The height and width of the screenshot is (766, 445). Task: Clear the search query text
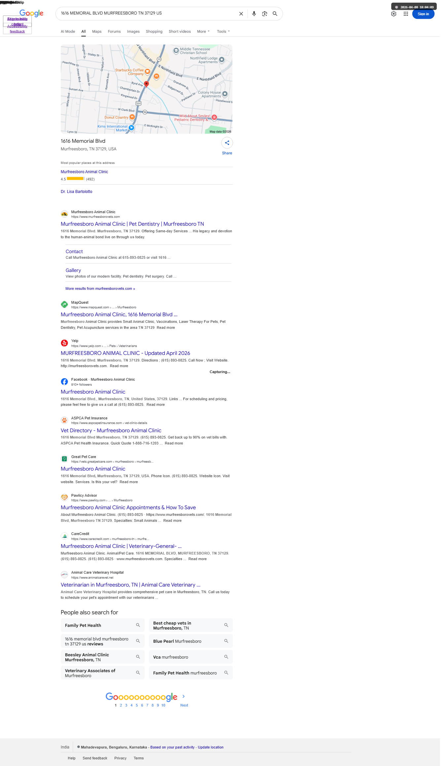pos(241,14)
